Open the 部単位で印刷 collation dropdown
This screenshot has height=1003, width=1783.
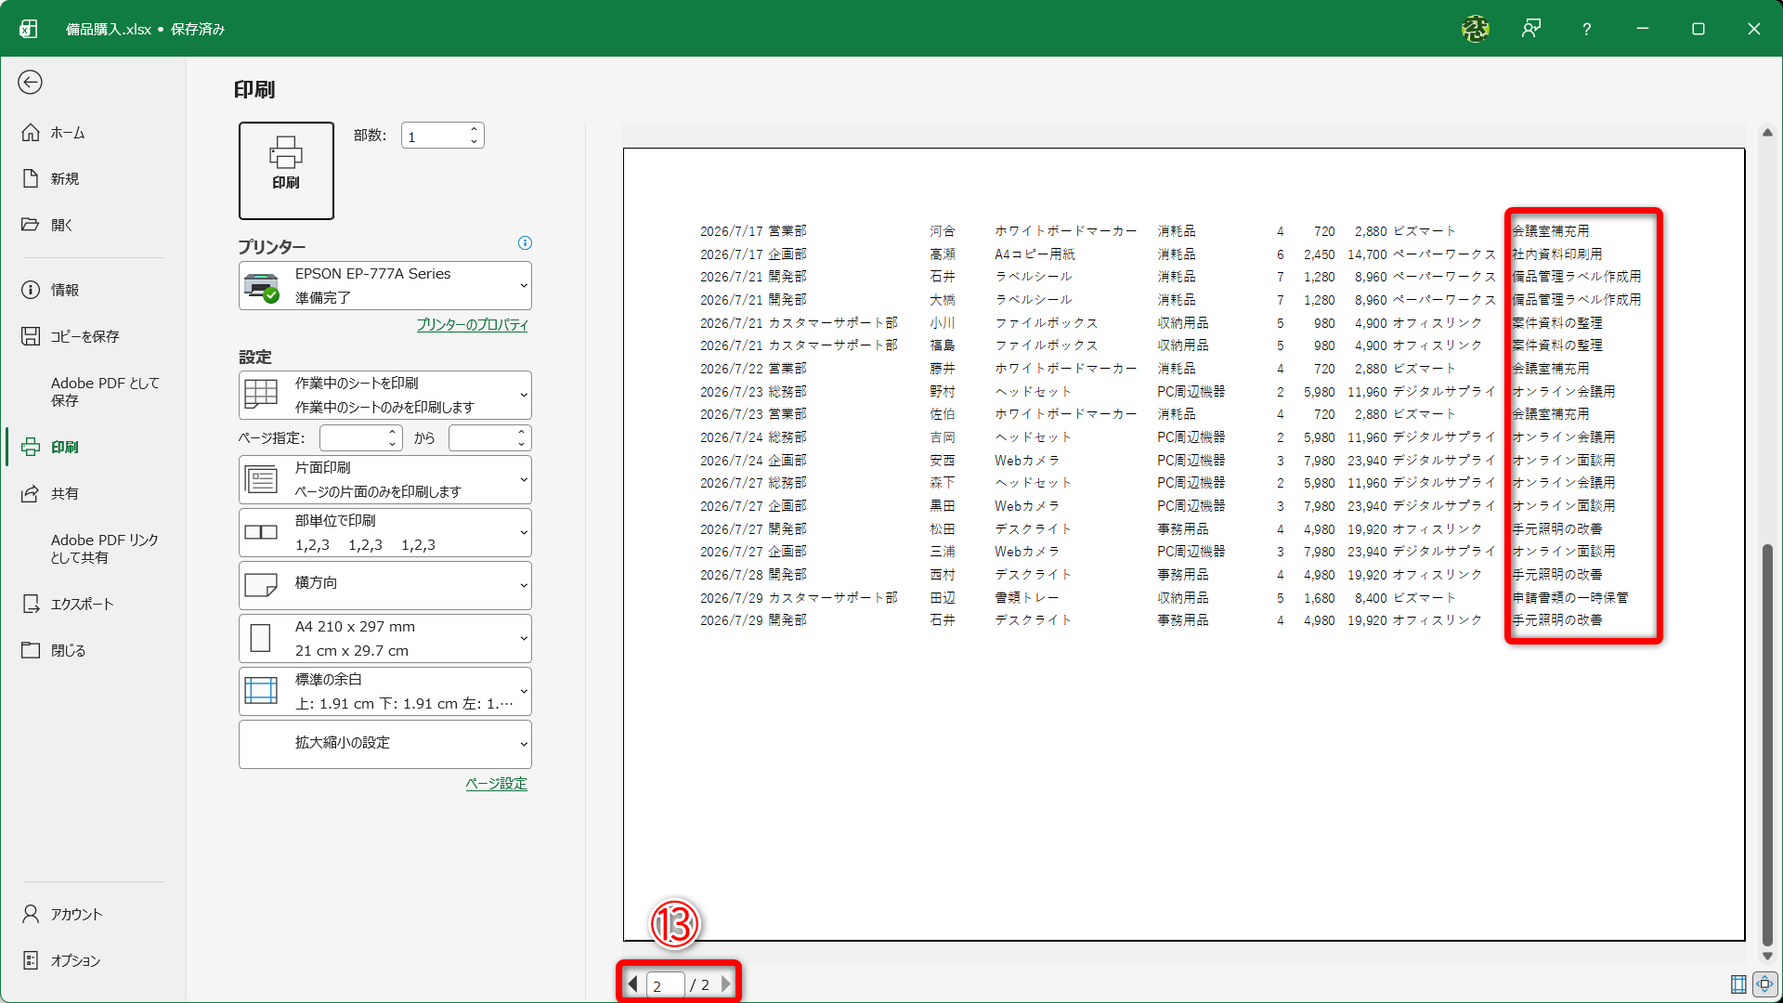[x=385, y=532]
